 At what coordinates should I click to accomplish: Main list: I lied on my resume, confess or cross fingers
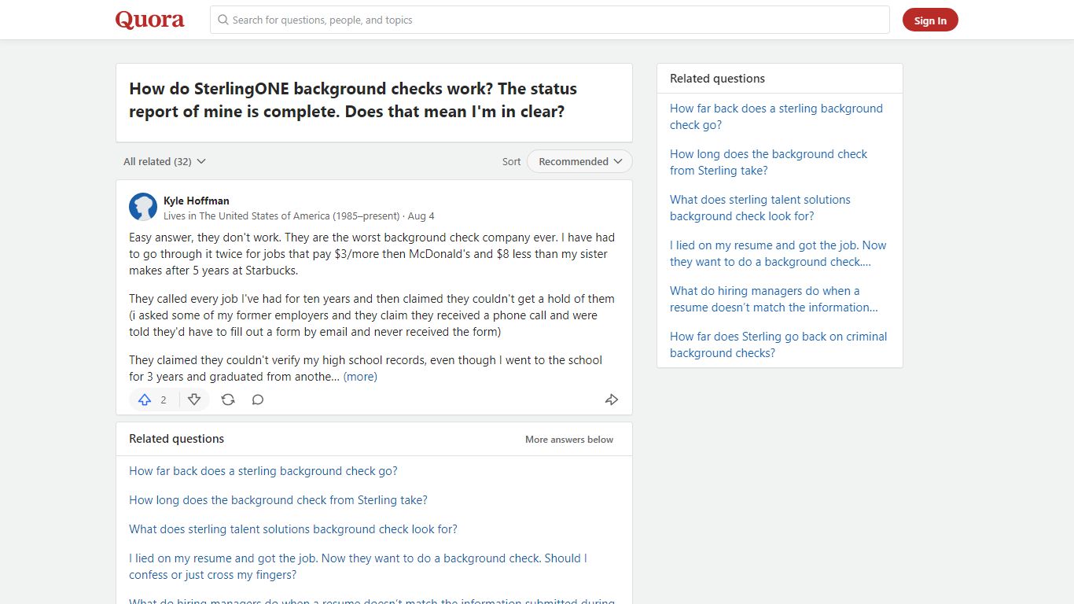point(358,566)
